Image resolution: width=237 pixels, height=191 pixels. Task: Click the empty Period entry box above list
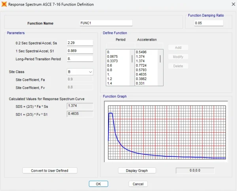click(120, 45)
